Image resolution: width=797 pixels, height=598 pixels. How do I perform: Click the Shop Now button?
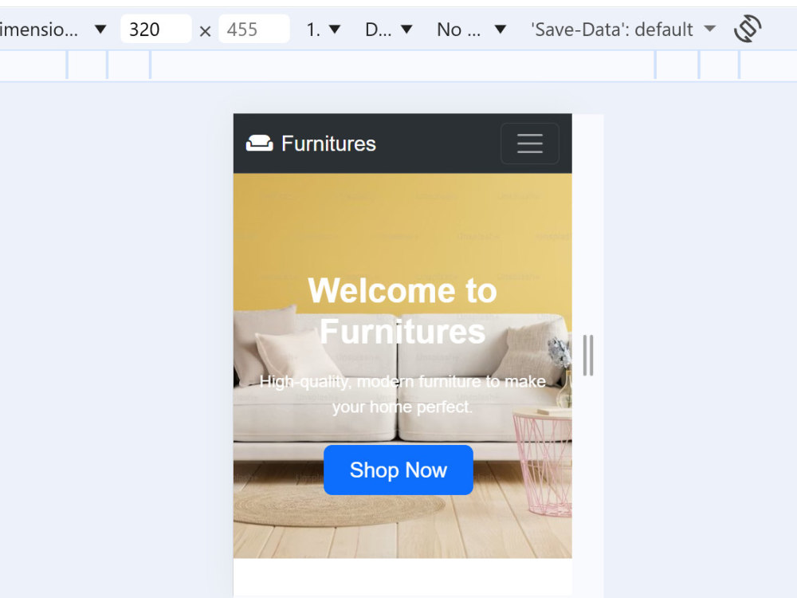point(398,470)
